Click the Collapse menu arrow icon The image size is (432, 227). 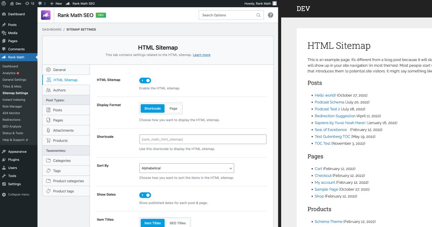pos(4,194)
